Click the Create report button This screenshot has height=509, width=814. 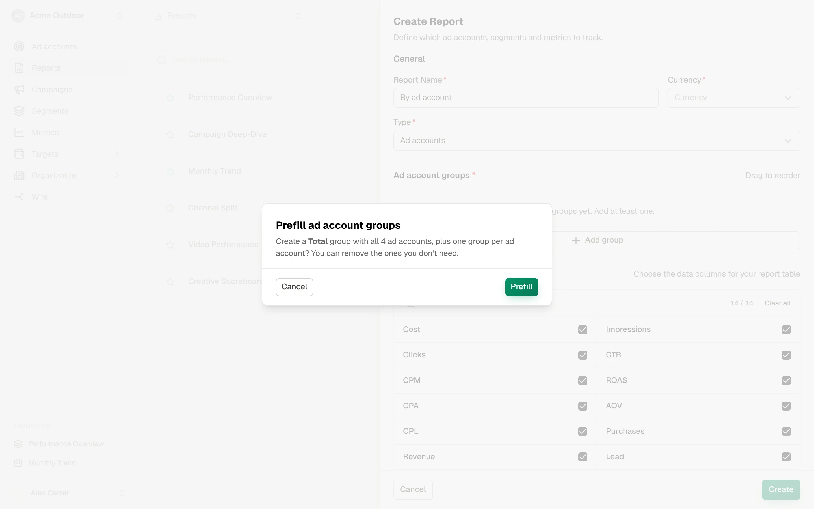[781, 489]
